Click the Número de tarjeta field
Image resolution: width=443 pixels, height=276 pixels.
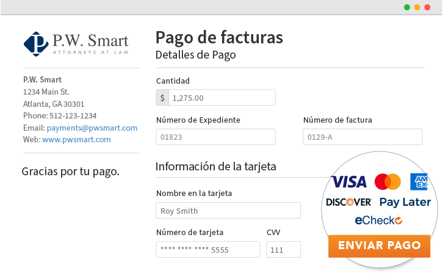tap(207, 250)
